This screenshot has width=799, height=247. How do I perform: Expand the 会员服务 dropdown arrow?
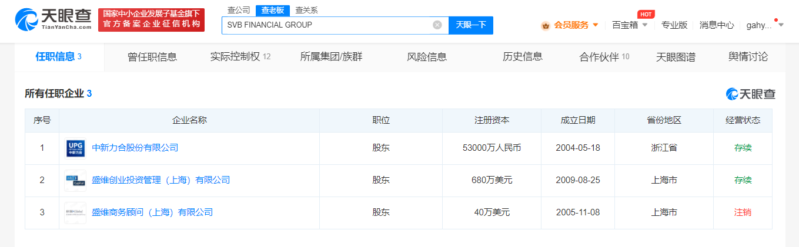click(596, 25)
